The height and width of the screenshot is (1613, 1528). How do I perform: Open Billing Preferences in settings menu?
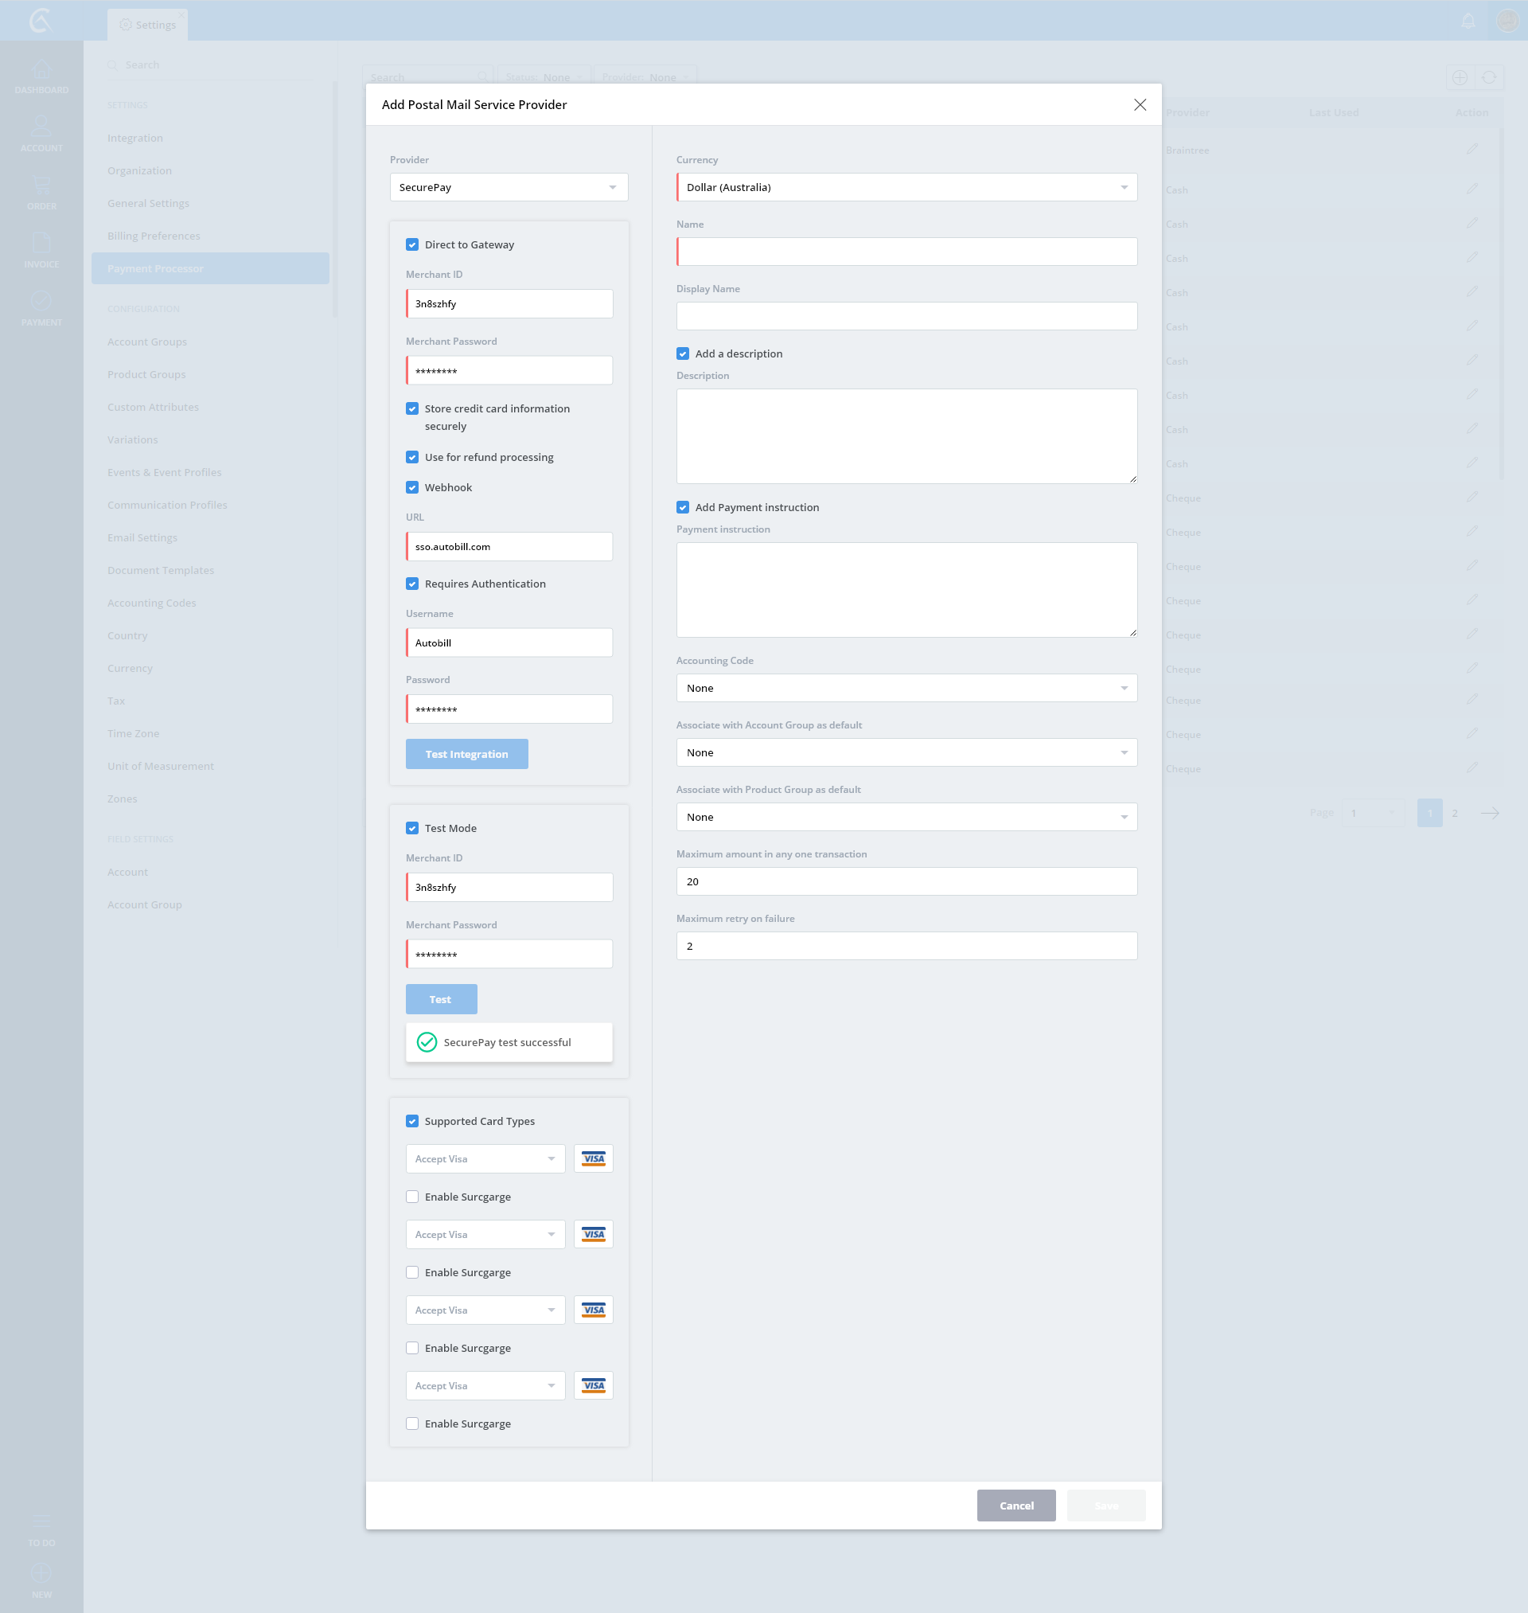(153, 236)
